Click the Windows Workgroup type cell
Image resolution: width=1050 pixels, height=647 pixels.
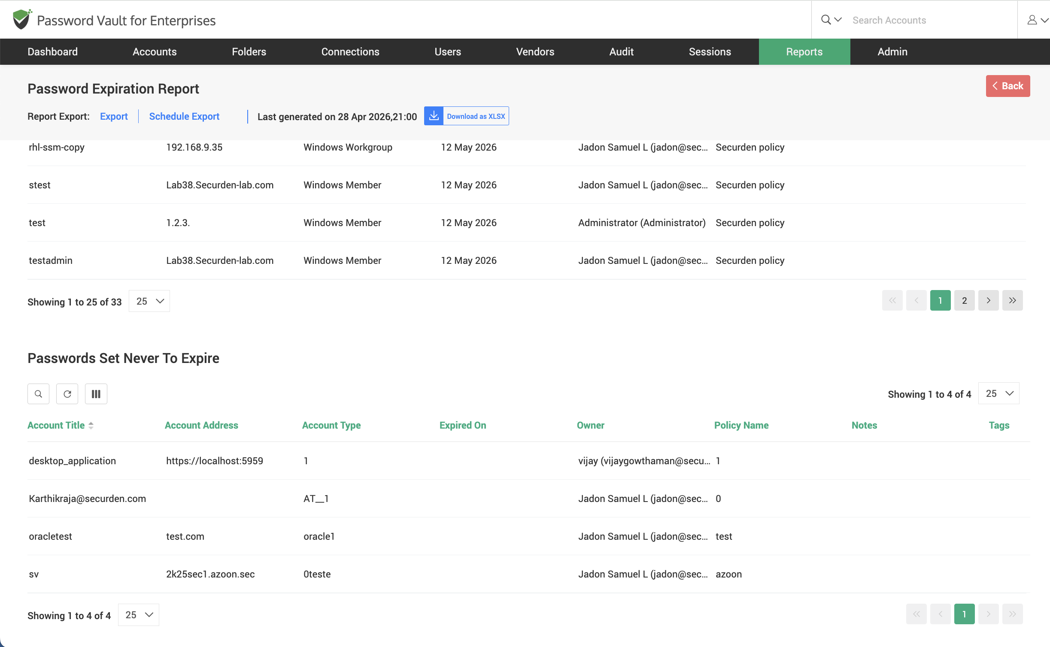[348, 147]
